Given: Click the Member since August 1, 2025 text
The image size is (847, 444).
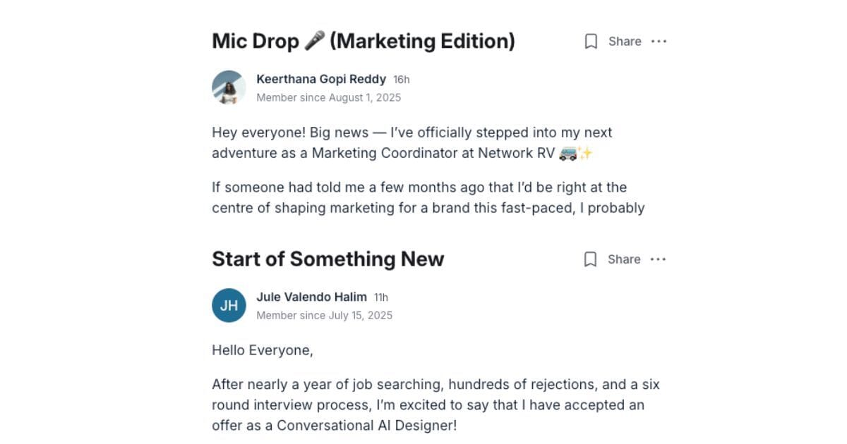Looking at the screenshot, I should coord(328,97).
